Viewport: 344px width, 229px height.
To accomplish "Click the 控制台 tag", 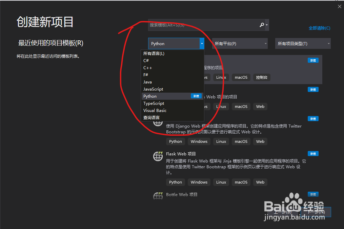I will tap(262, 77).
